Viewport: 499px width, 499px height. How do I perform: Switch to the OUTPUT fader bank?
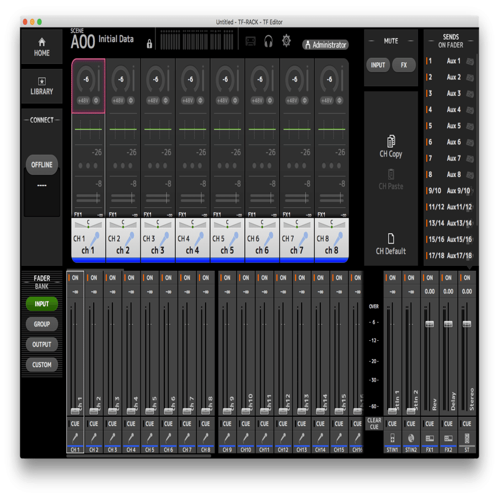(42, 344)
